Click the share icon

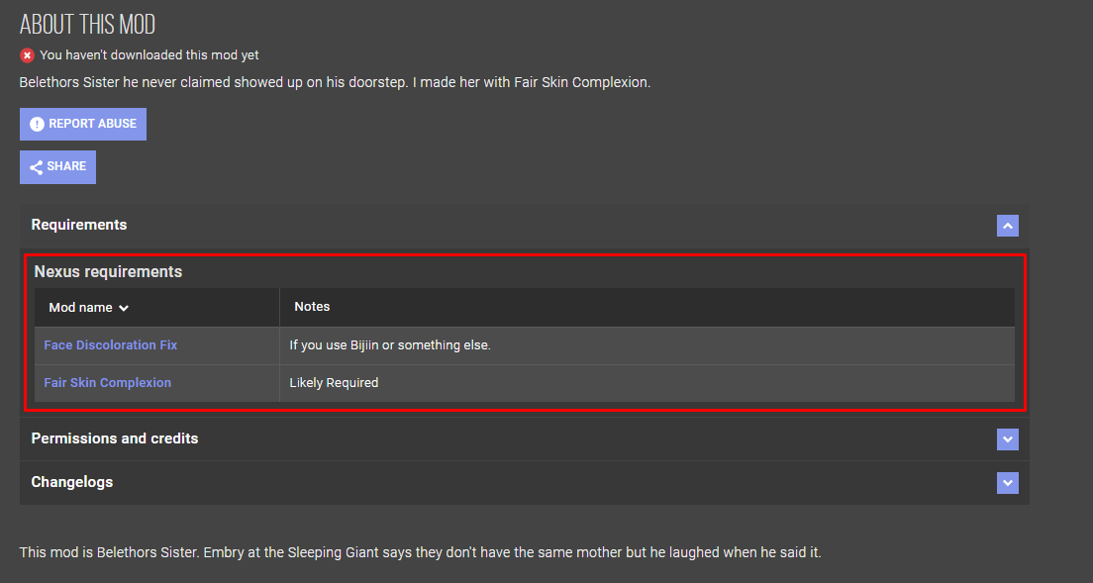(36, 167)
